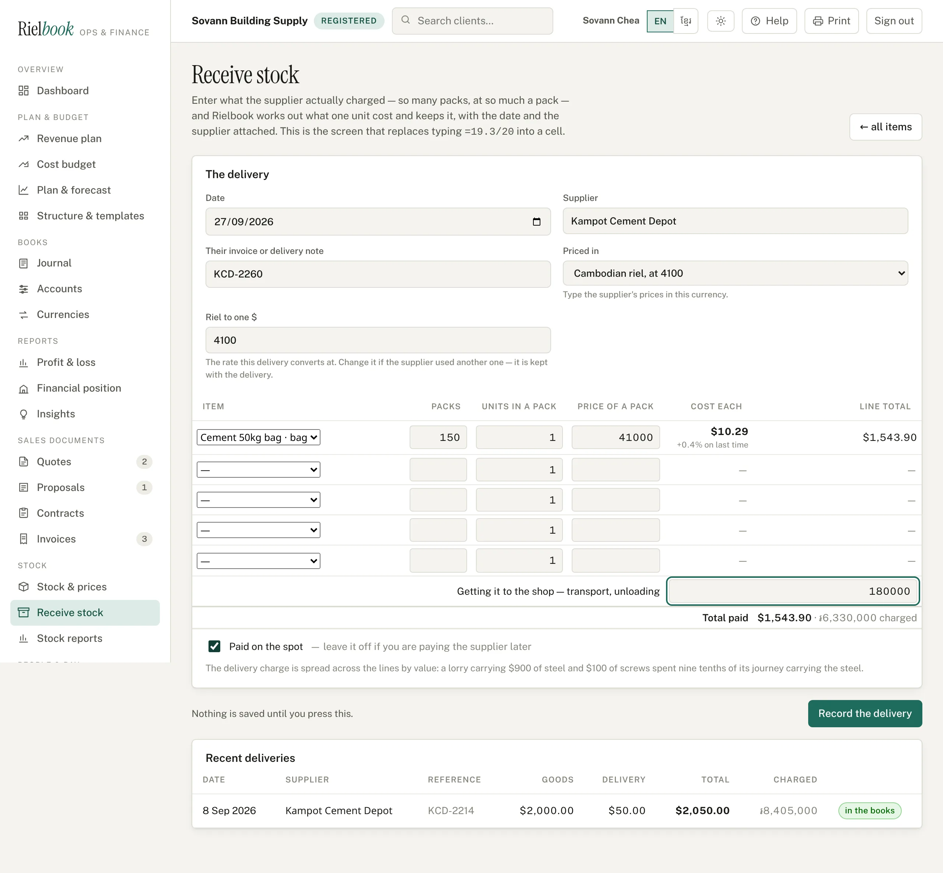Click the Price of a pack field 41000

(x=616, y=438)
